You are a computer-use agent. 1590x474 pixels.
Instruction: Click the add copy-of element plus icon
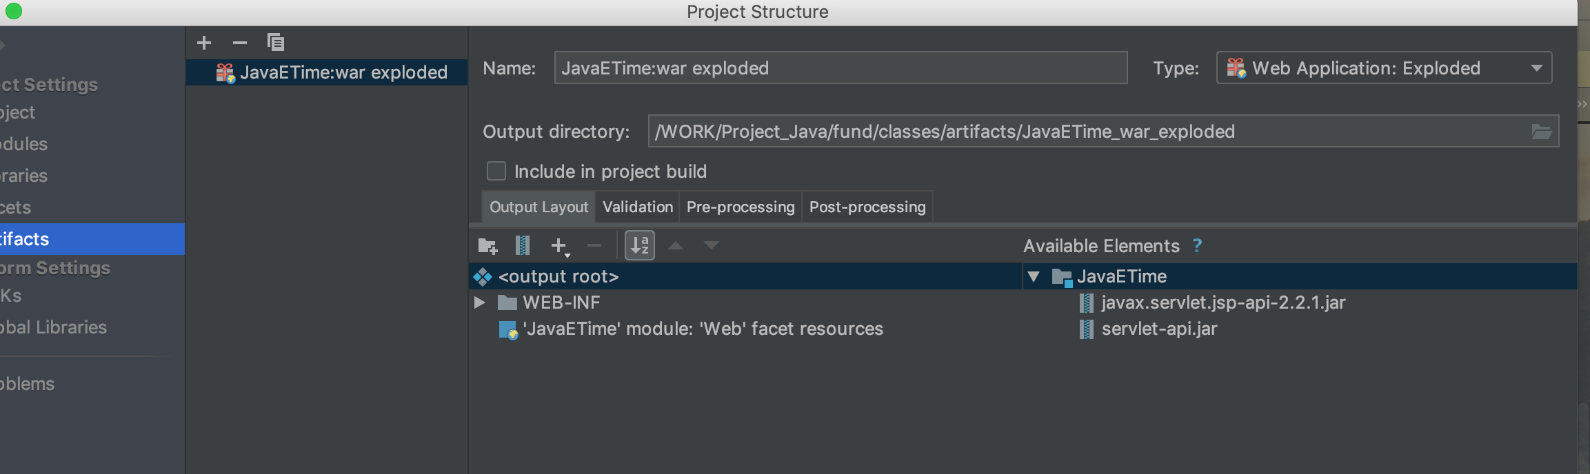[x=559, y=245]
